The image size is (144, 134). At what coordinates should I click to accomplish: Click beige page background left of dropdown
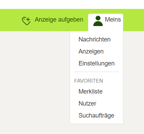pyautogui.click(x=34, y=74)
